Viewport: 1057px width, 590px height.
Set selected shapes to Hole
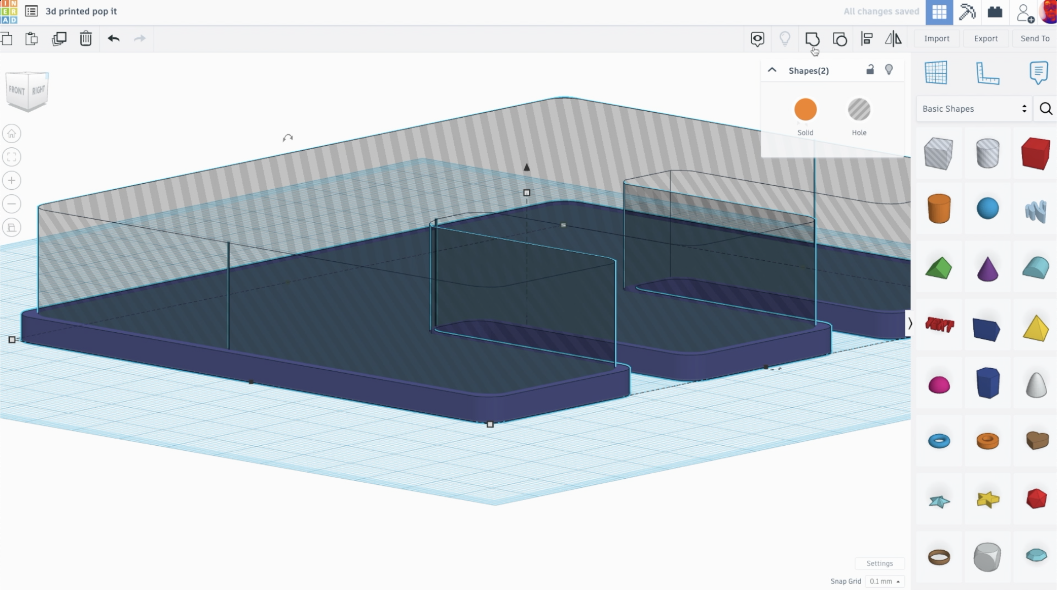point(859,109)
